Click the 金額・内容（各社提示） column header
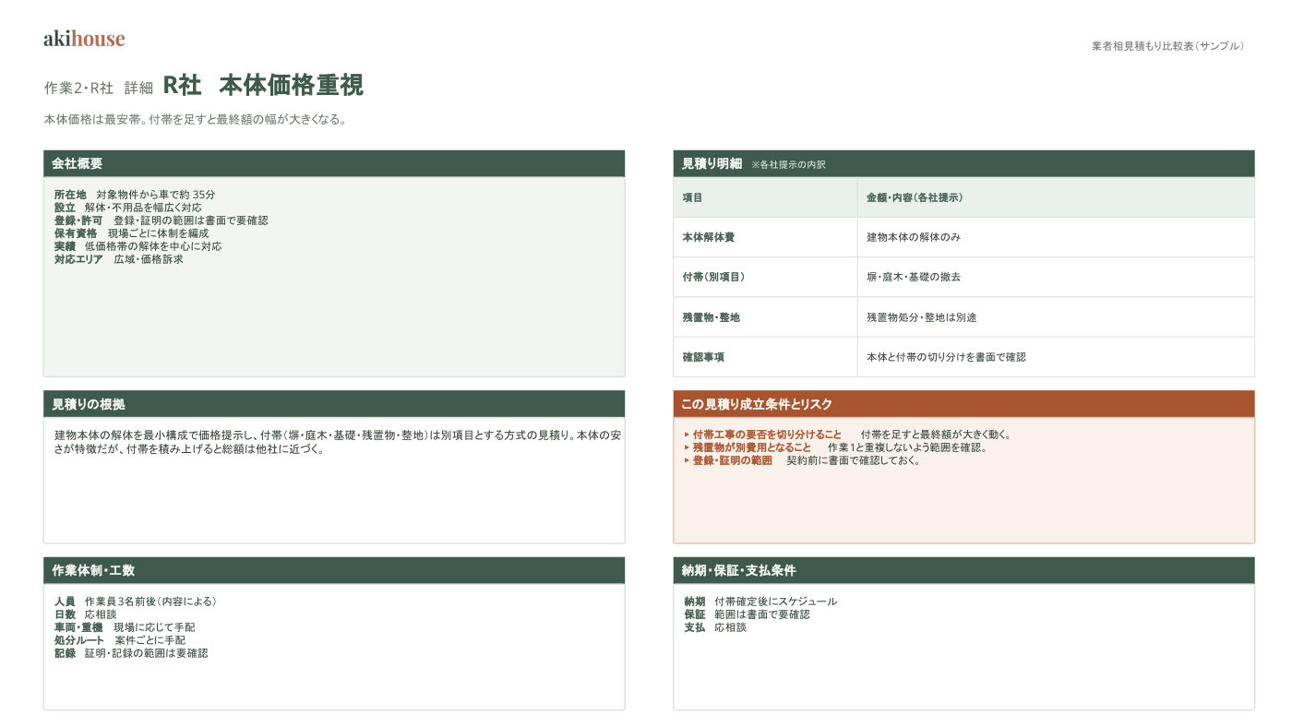The image size is (1292, 727). click(x=1056, y=197)
